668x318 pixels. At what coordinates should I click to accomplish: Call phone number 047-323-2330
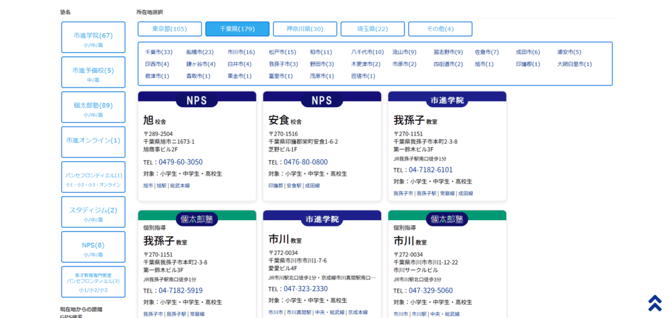pos(306,289)
